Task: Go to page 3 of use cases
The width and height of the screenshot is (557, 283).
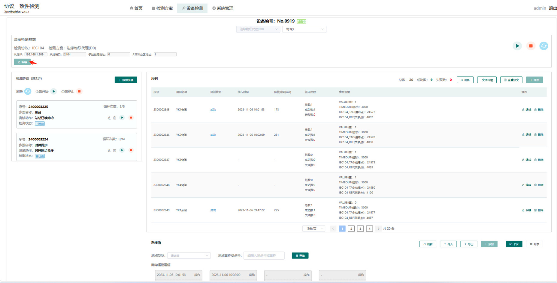Action: pos(360,228)
